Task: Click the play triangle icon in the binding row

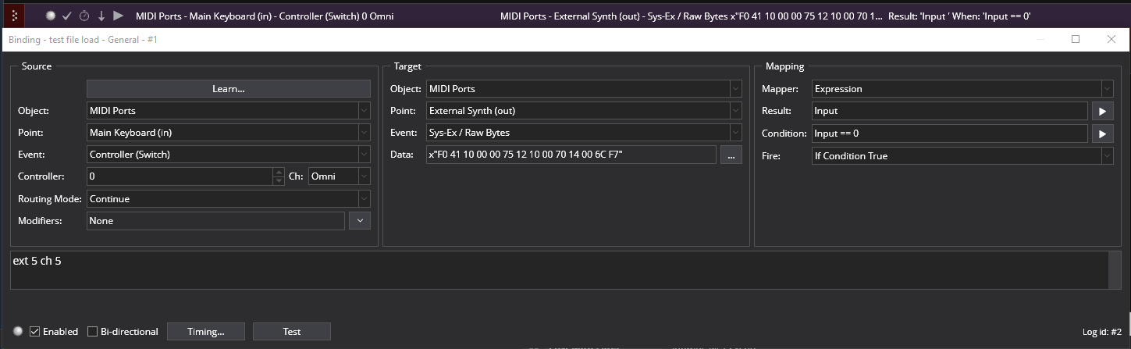Action: (118, 16)
